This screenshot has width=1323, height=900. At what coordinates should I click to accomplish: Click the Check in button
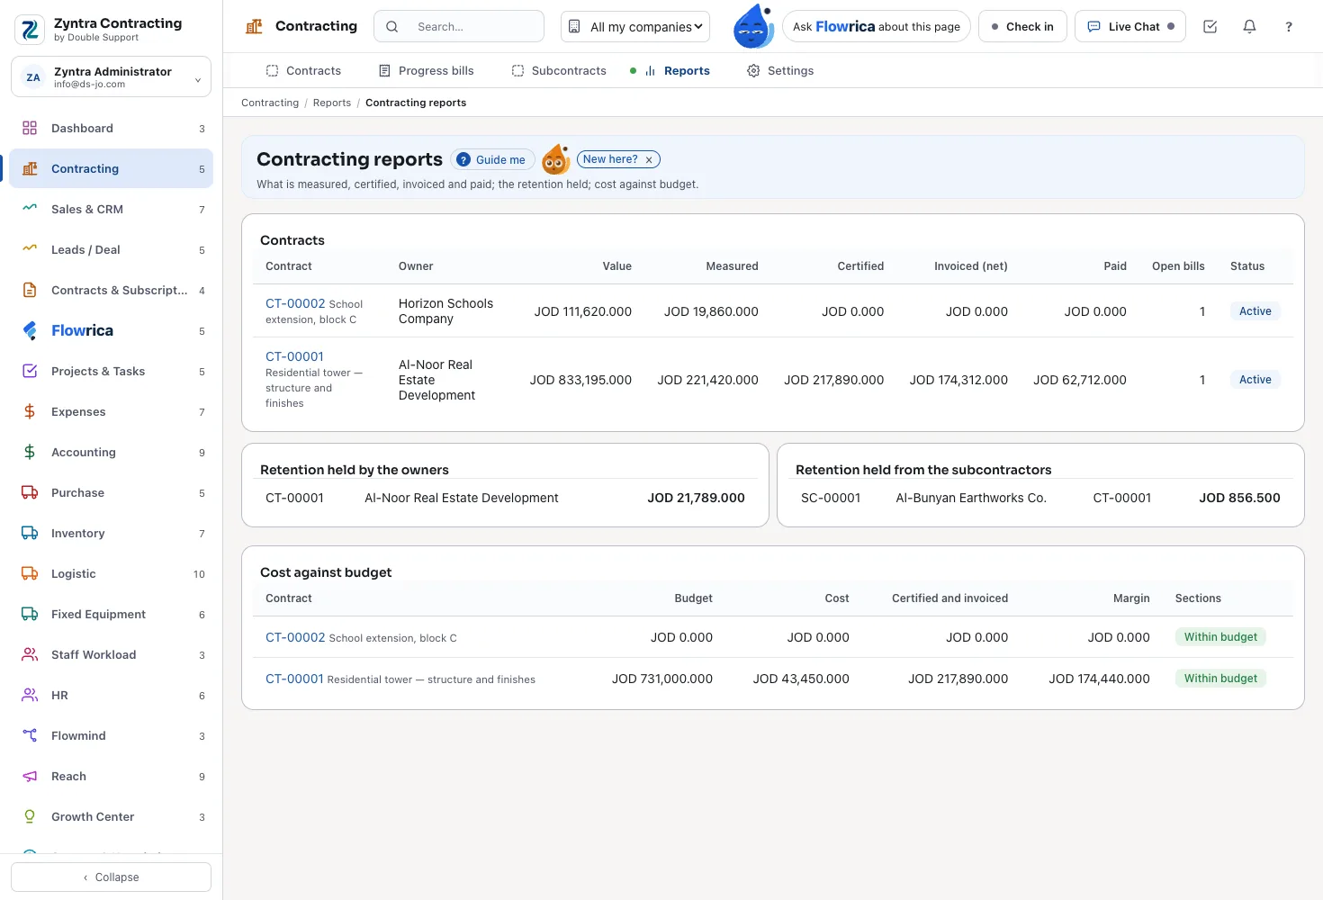coord(1022,27)
